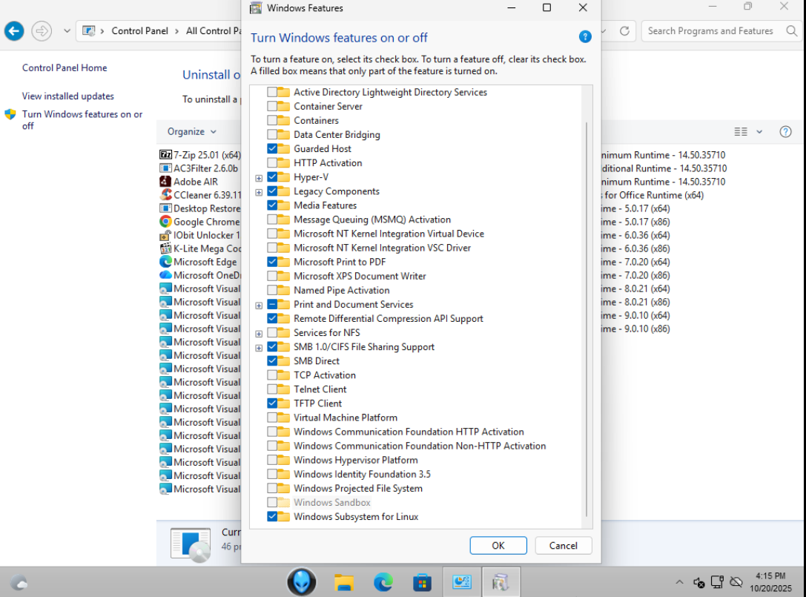The height and width of the screenshot is (597, 806).
Task: Open the Organize dropdown menu
Action: [x=192, y=132]
